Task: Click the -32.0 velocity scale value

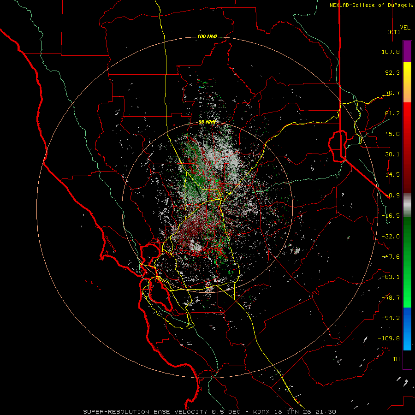Action: click(391, 237)
